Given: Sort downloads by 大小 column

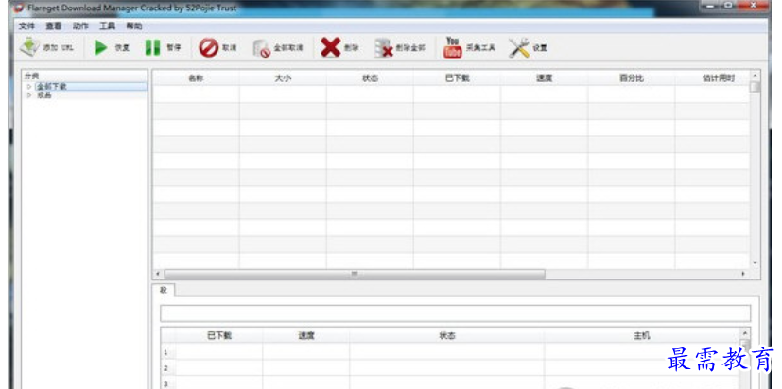Looking at the screenshot, I should point(283,77).
